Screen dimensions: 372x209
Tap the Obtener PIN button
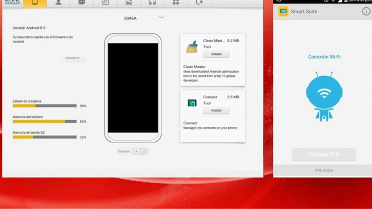[324, 155]
